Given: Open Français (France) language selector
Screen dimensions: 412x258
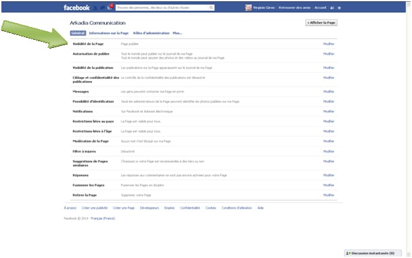Looking at the screenshot, I should (103, 218).
